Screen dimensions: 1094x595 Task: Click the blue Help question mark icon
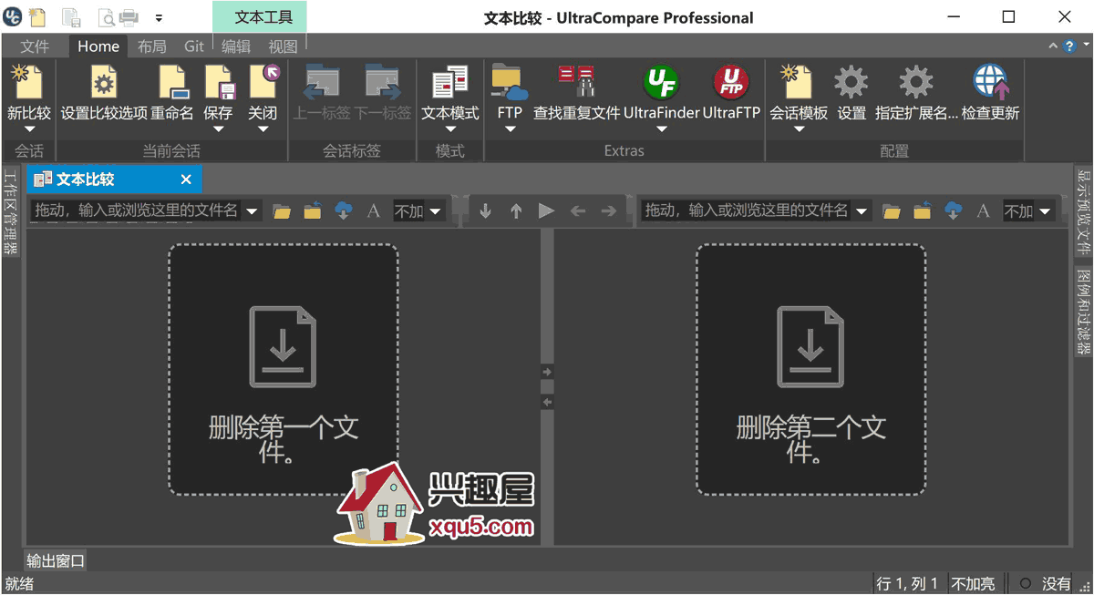click(1069, 46)
